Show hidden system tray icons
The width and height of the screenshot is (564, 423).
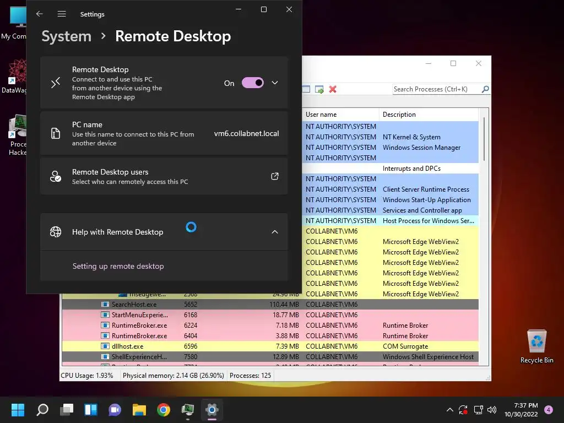tap(449, 410)
